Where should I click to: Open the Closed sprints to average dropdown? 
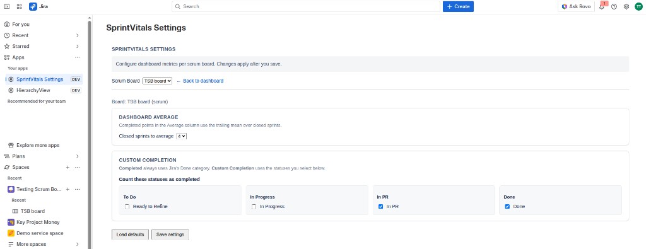coord(181,136)
